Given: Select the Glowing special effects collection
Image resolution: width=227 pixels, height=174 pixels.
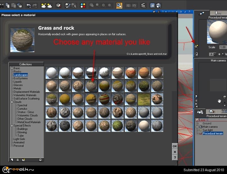Looking at the screenshot, I should (22, 132).
